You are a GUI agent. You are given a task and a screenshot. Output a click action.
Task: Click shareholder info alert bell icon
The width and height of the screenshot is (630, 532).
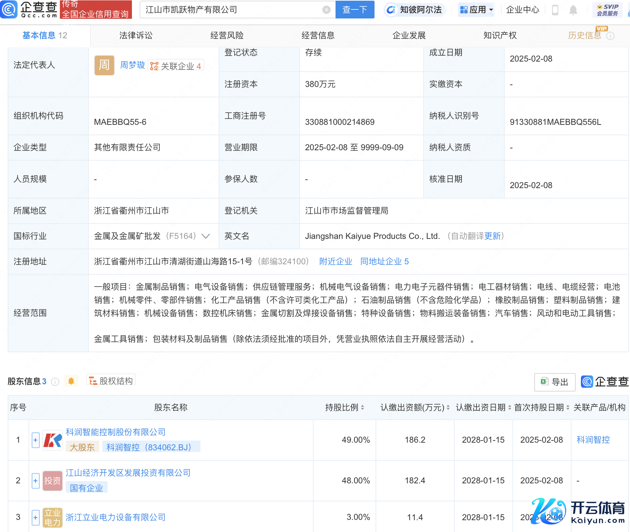[71, 381]
